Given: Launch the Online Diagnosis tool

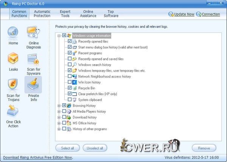Looking at the screenshot, I should point(34,33).
